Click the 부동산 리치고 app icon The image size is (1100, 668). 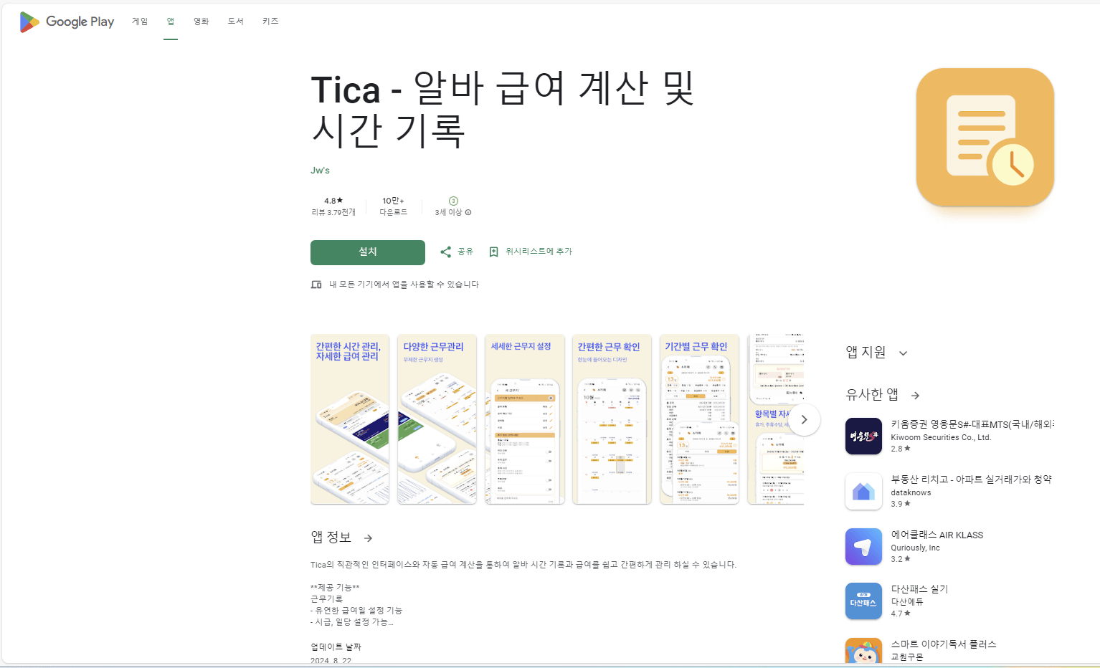coord(863,491)
